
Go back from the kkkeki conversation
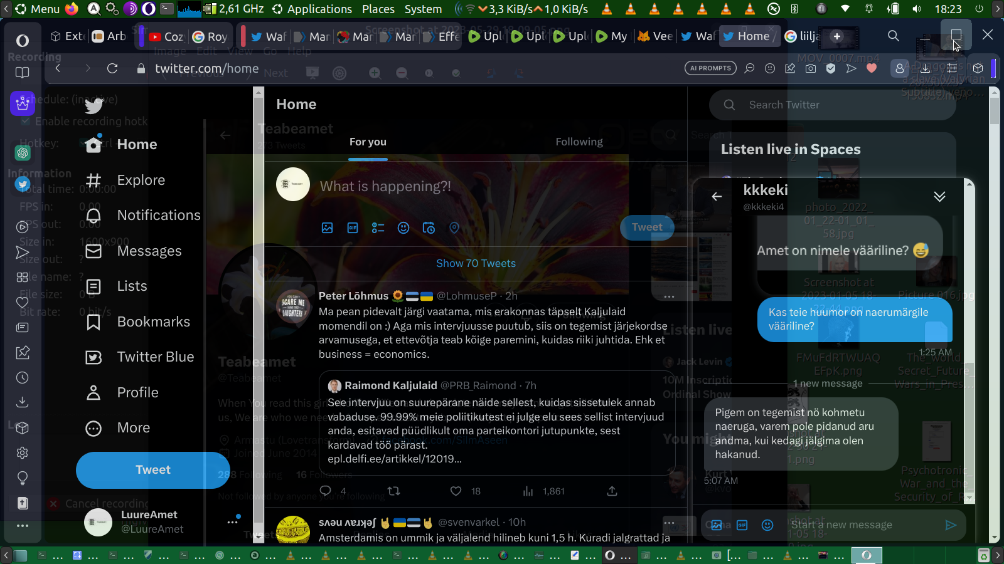tap(717, 196)
